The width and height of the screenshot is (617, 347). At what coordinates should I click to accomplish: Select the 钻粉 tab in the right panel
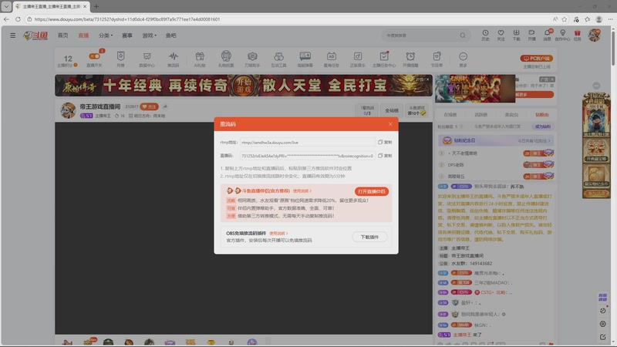pyautogui.click(x=542, y=115)
